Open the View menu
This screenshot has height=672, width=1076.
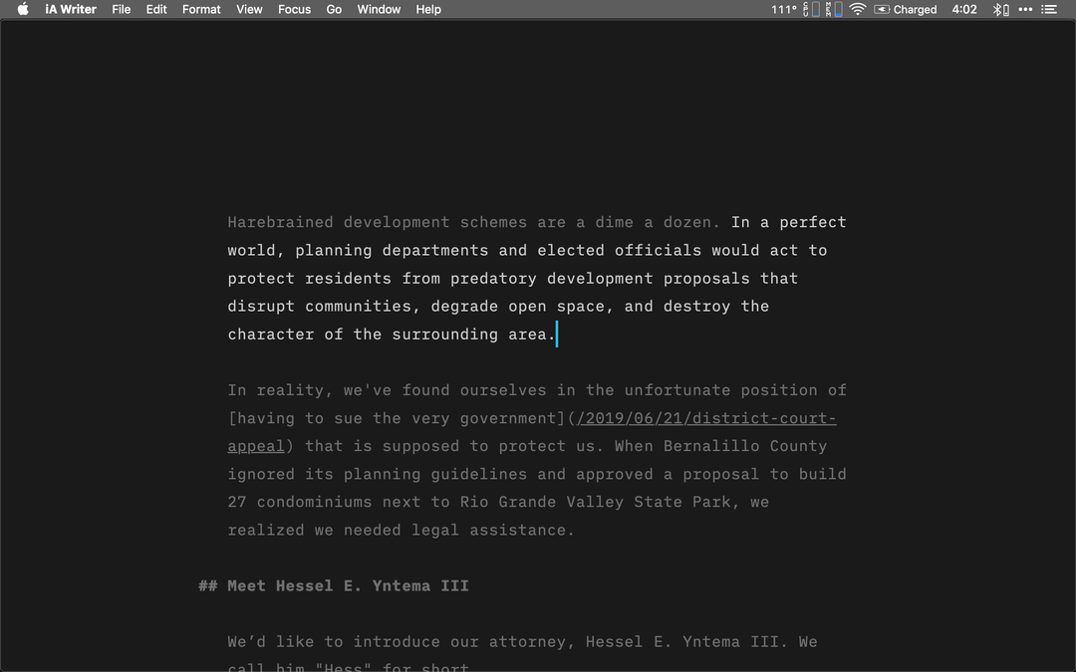point(249,9)
